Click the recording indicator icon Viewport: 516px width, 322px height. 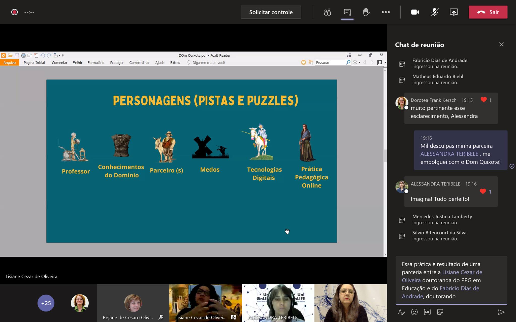14,12
